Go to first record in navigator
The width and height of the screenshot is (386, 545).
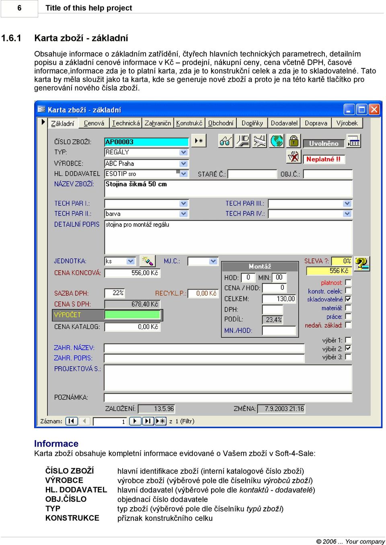pos(72,421)
